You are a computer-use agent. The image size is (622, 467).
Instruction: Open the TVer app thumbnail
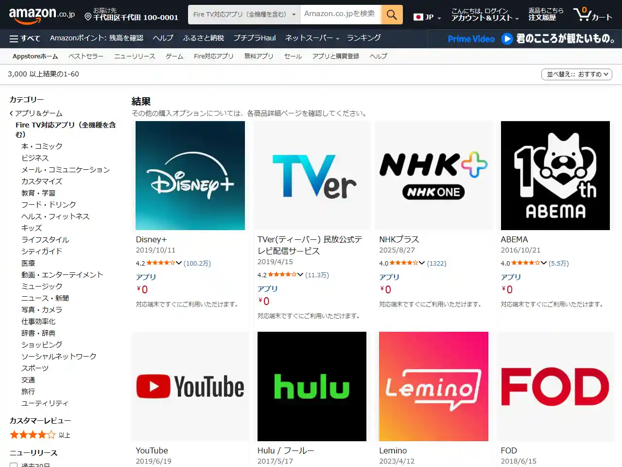pyautogui.click(x=312, y=176)
